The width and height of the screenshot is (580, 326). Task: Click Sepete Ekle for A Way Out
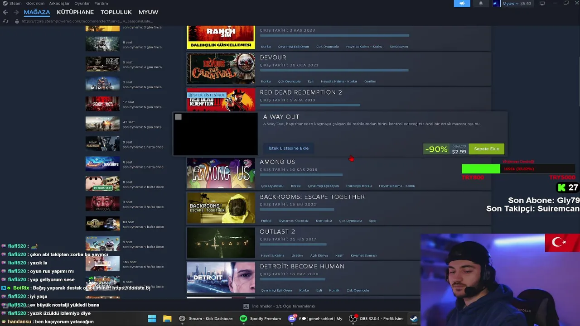coord(486,149)
